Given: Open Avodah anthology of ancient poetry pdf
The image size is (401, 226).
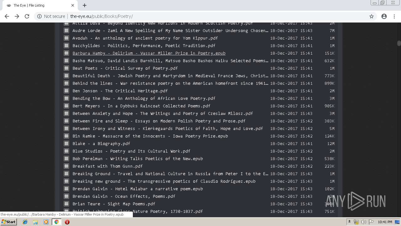Looking at the screenshot, I should click(145, 38).
